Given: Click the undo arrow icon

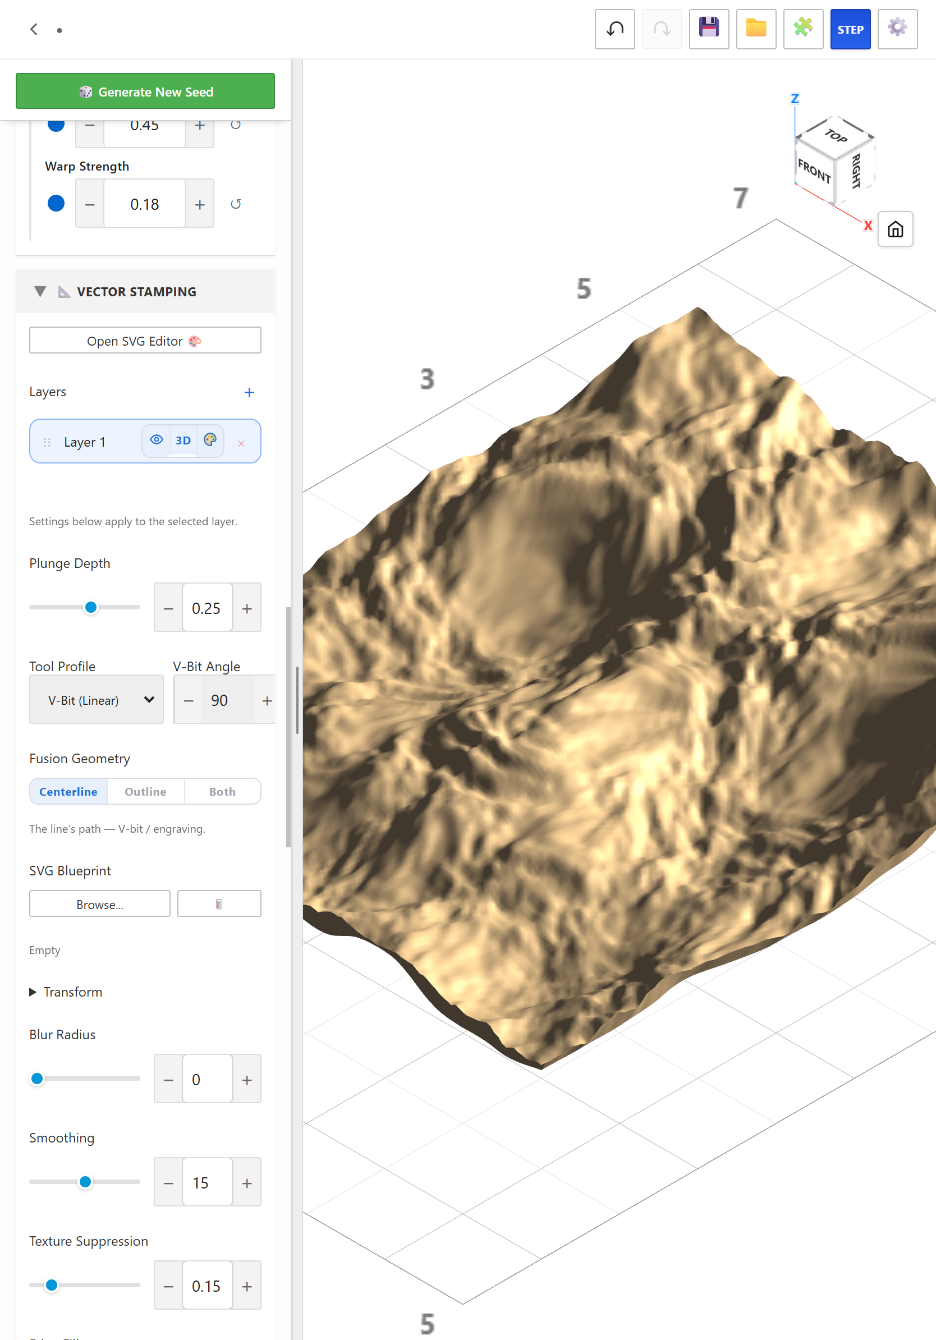Looking at the screenshot, I should pos(614,29).
